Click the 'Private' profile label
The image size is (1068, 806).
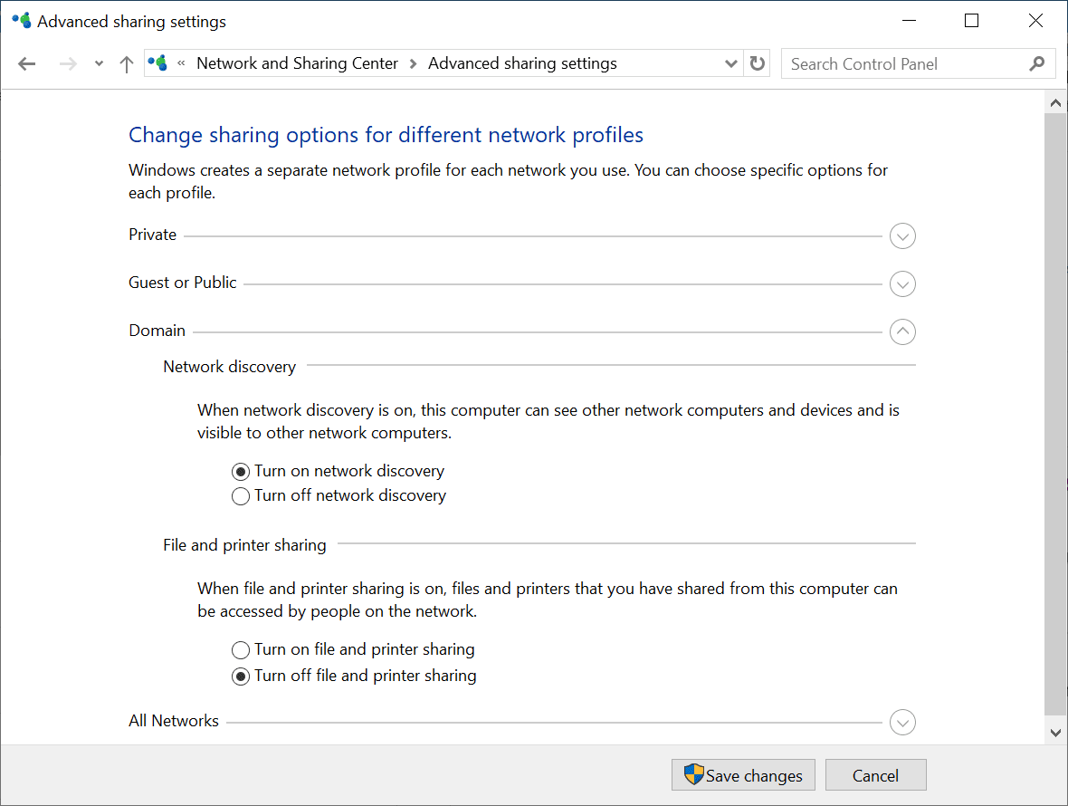153,235
